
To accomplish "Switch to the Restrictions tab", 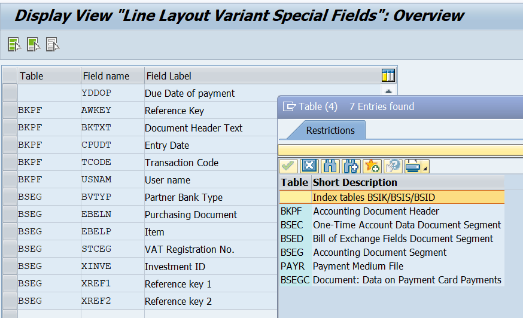I will coord(330,130).
